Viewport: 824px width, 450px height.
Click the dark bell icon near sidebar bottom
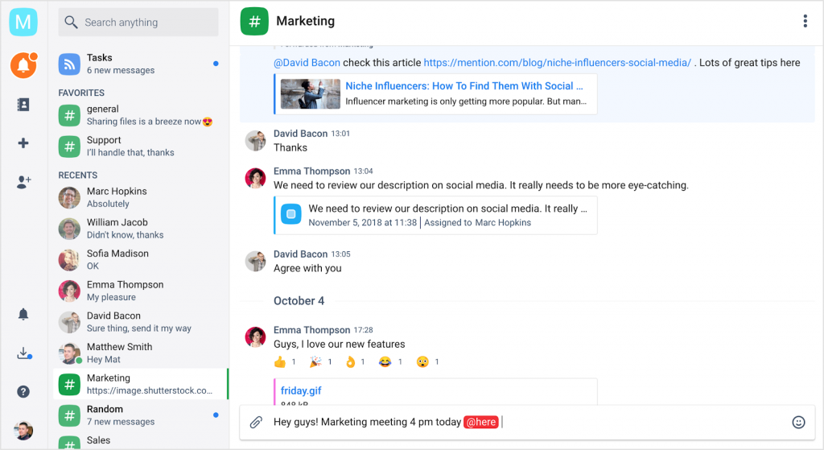23,315
